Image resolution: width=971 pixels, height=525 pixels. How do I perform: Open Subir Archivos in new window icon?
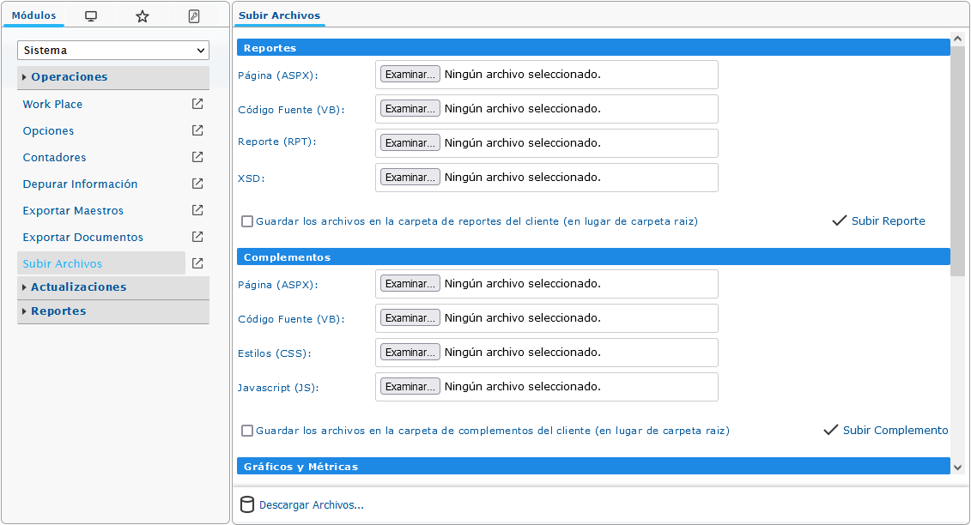coord(197,263)
